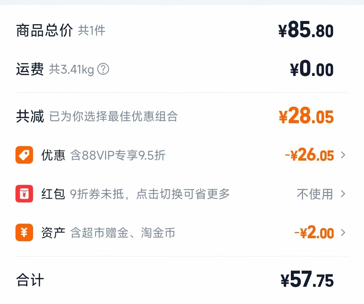
Task: Click 不使用 next to the red packet row
Action: pyautogui.click(x=313, y=194)
